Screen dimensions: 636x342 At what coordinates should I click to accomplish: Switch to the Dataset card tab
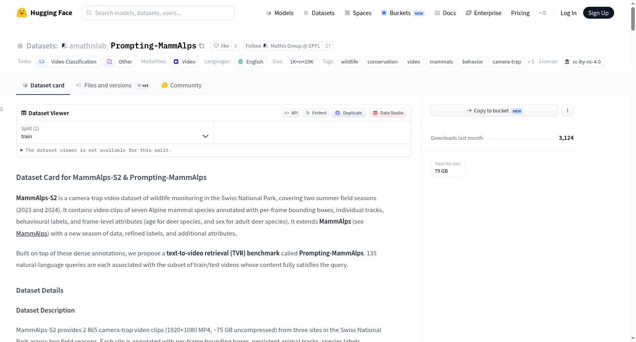pyautogui.click(x=43, y=85)
